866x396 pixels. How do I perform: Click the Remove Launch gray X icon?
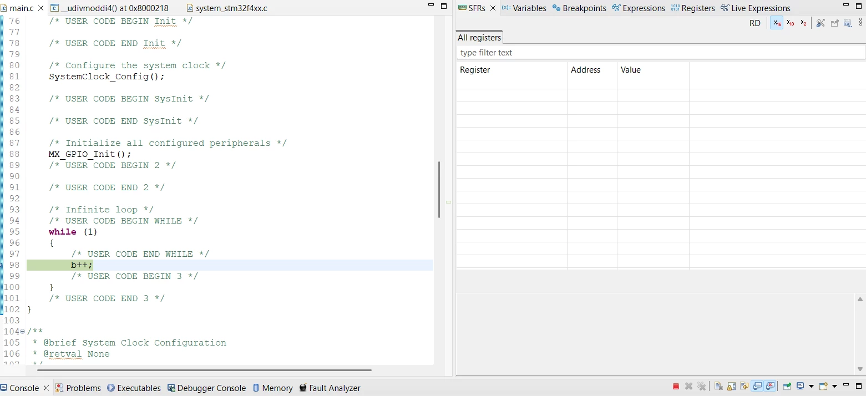[688, 387]
